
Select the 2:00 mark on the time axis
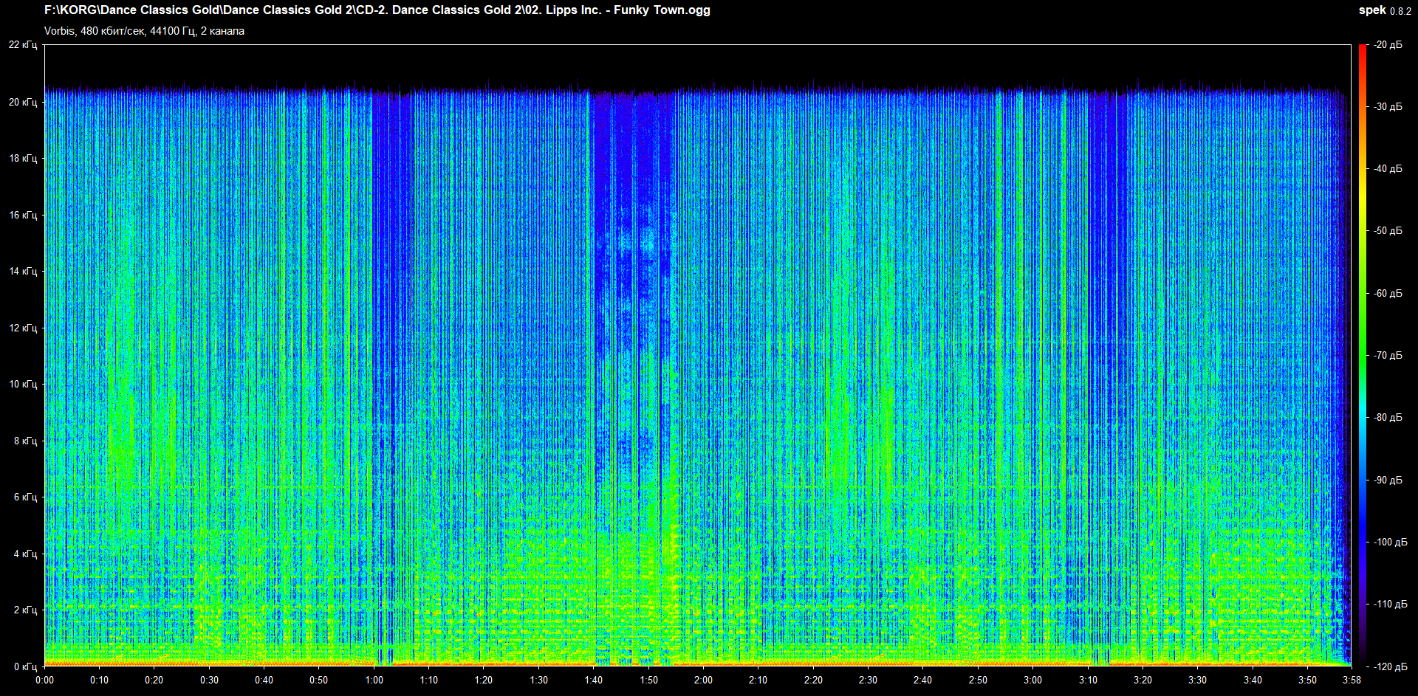(703, 680)
